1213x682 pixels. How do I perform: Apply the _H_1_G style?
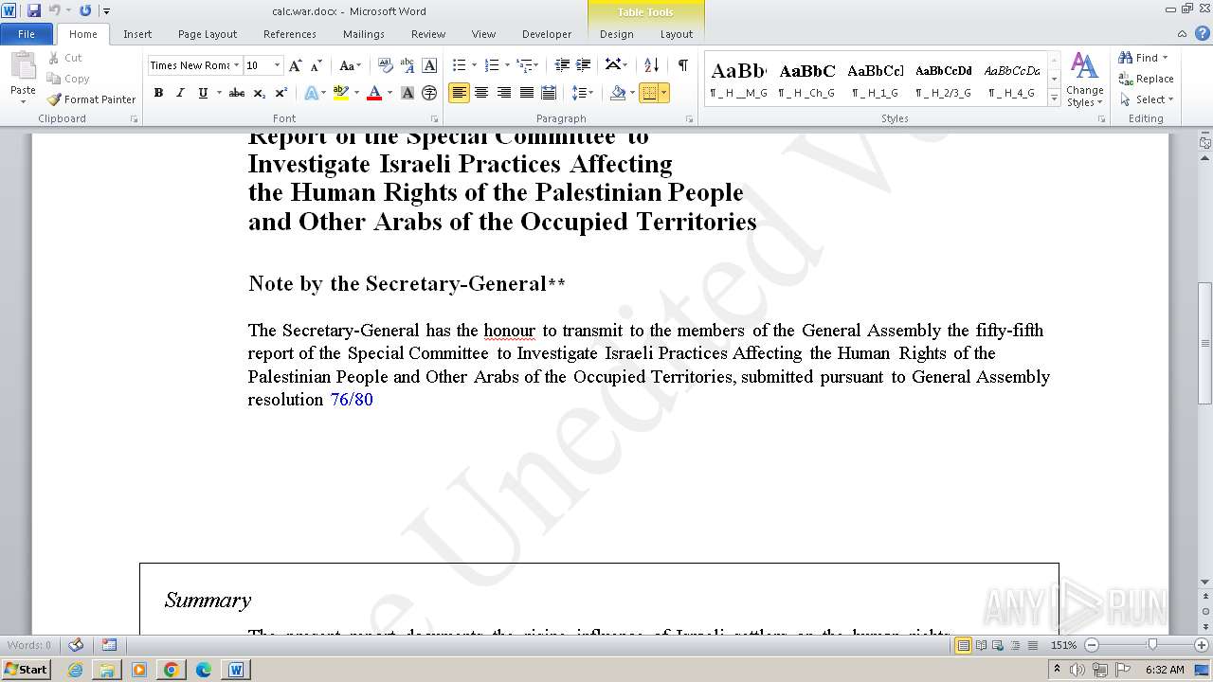(876, 81)
